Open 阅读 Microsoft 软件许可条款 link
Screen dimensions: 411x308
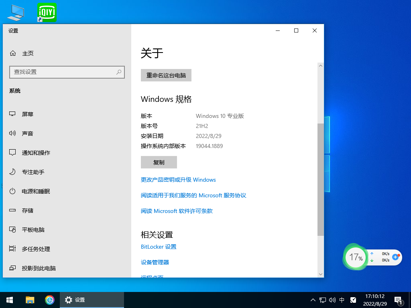point(177,211)
